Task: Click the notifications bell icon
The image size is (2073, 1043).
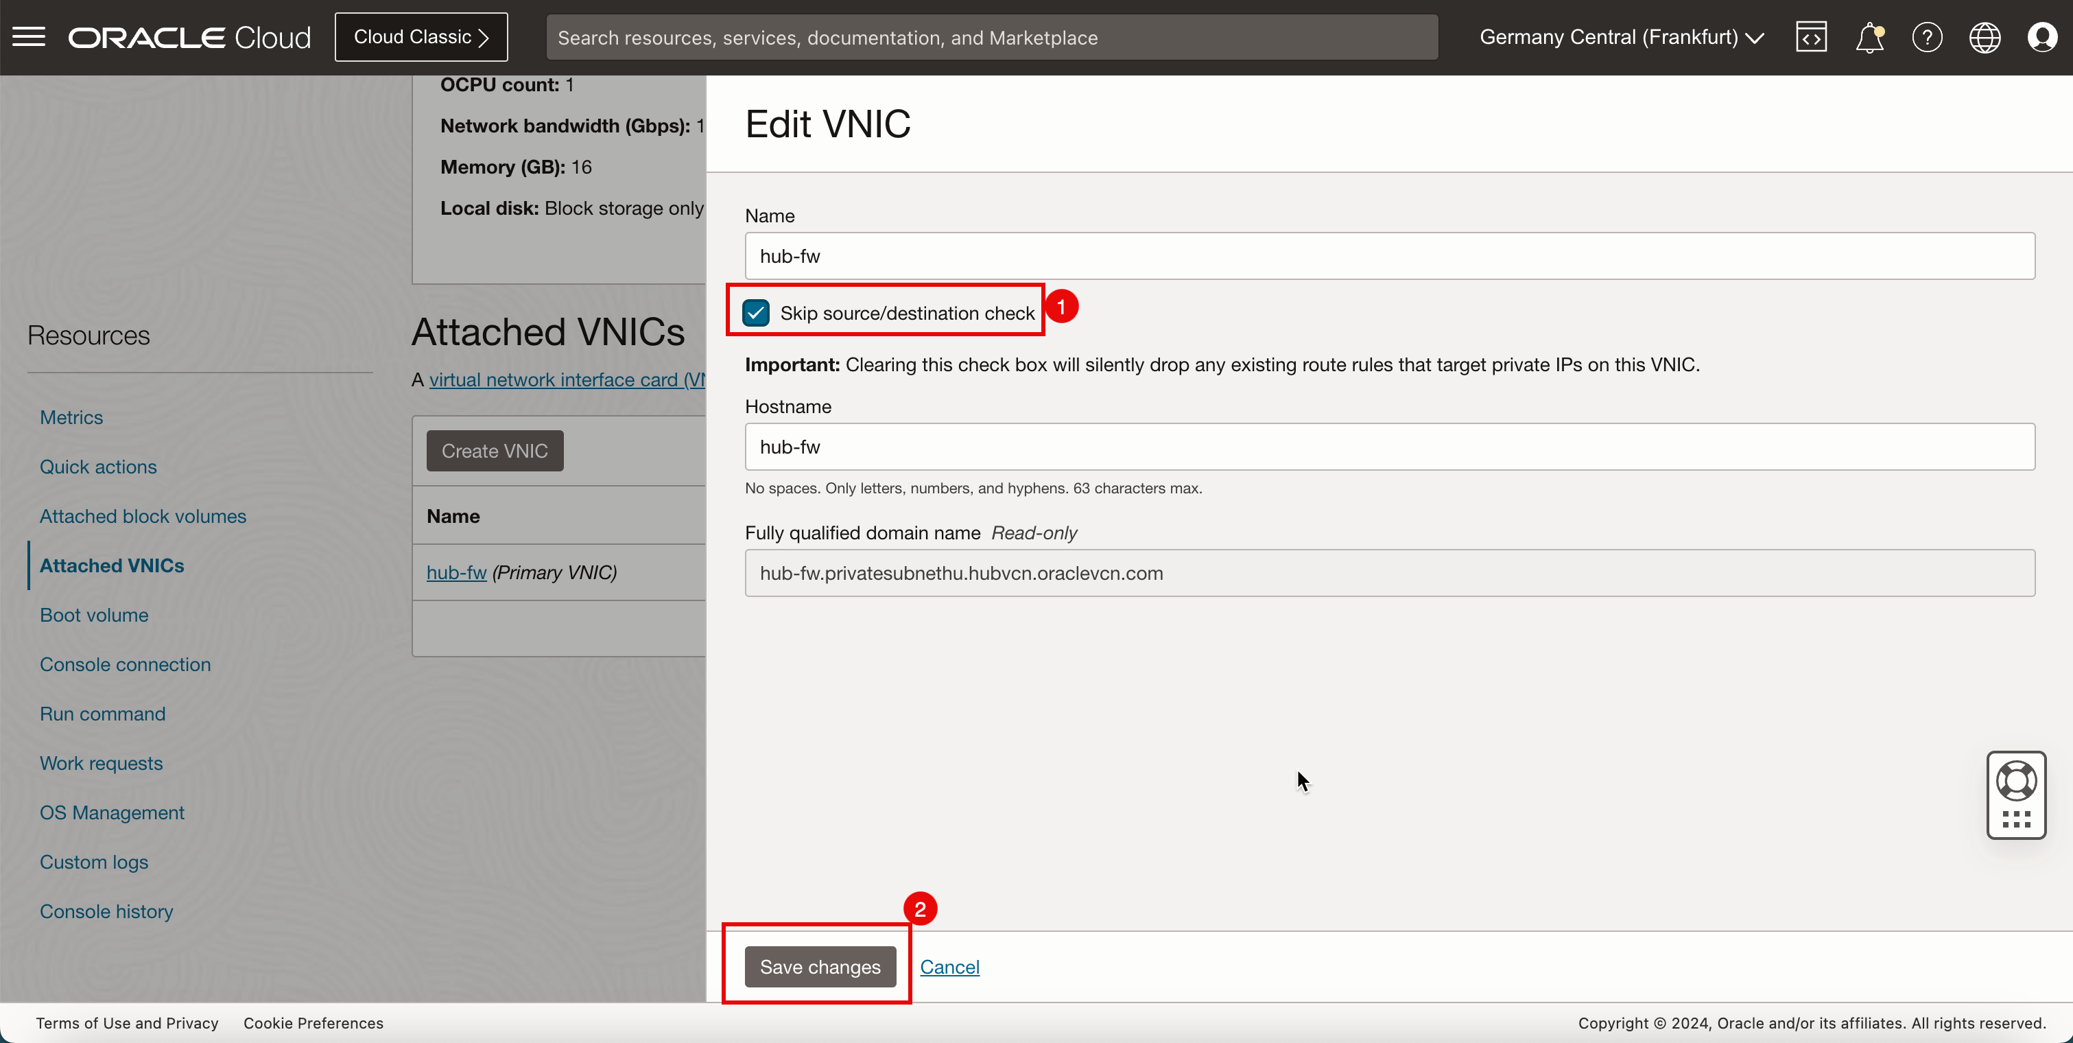Action: (1869, 37)
